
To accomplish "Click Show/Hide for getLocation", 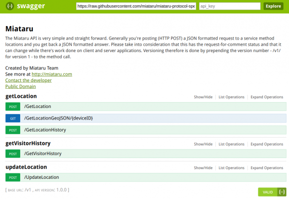I will [203, 97].
